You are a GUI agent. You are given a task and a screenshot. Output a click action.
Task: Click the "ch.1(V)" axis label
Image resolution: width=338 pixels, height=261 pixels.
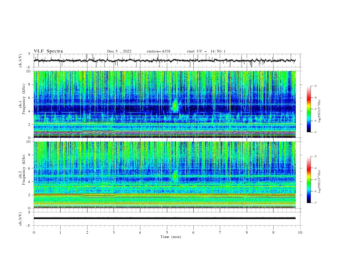(20, 61)
